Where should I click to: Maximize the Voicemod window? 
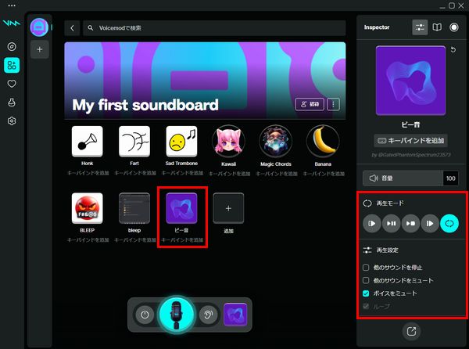pos(452,5)
